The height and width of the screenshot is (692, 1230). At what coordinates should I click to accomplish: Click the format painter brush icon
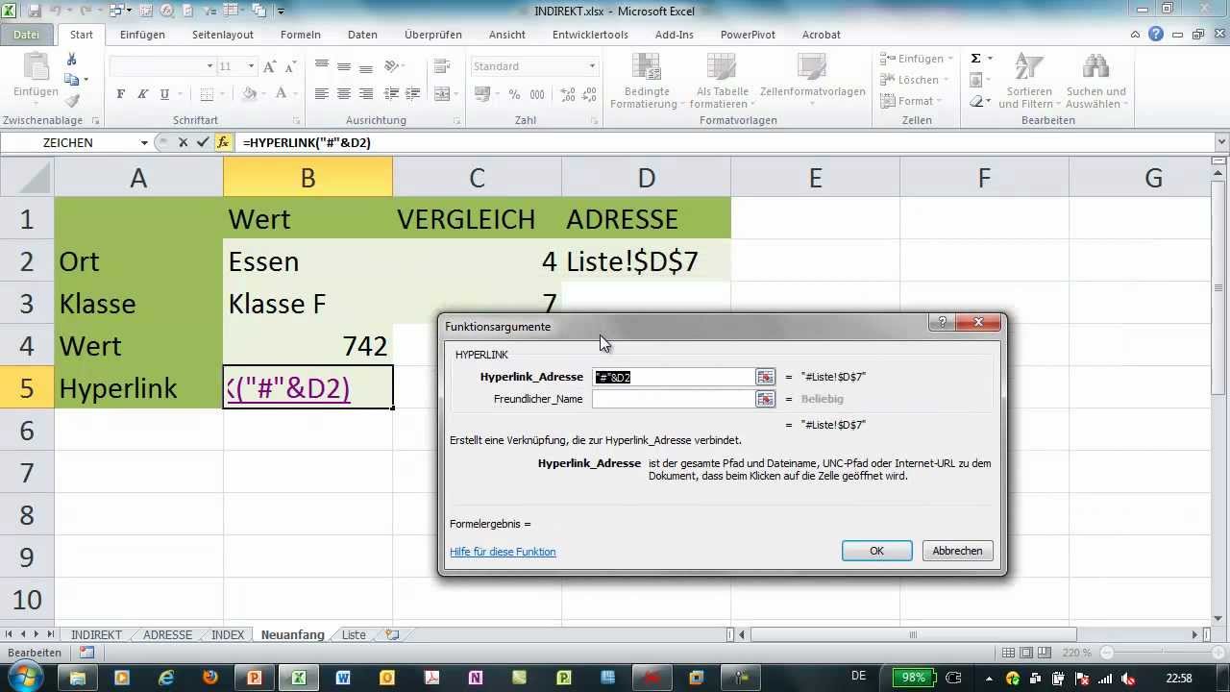point(71,100)
